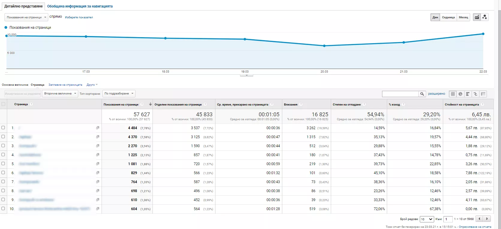Expand the По подразбиране sort type dropdown
Viewport: 501px width, 229px height.
point(119,94)
